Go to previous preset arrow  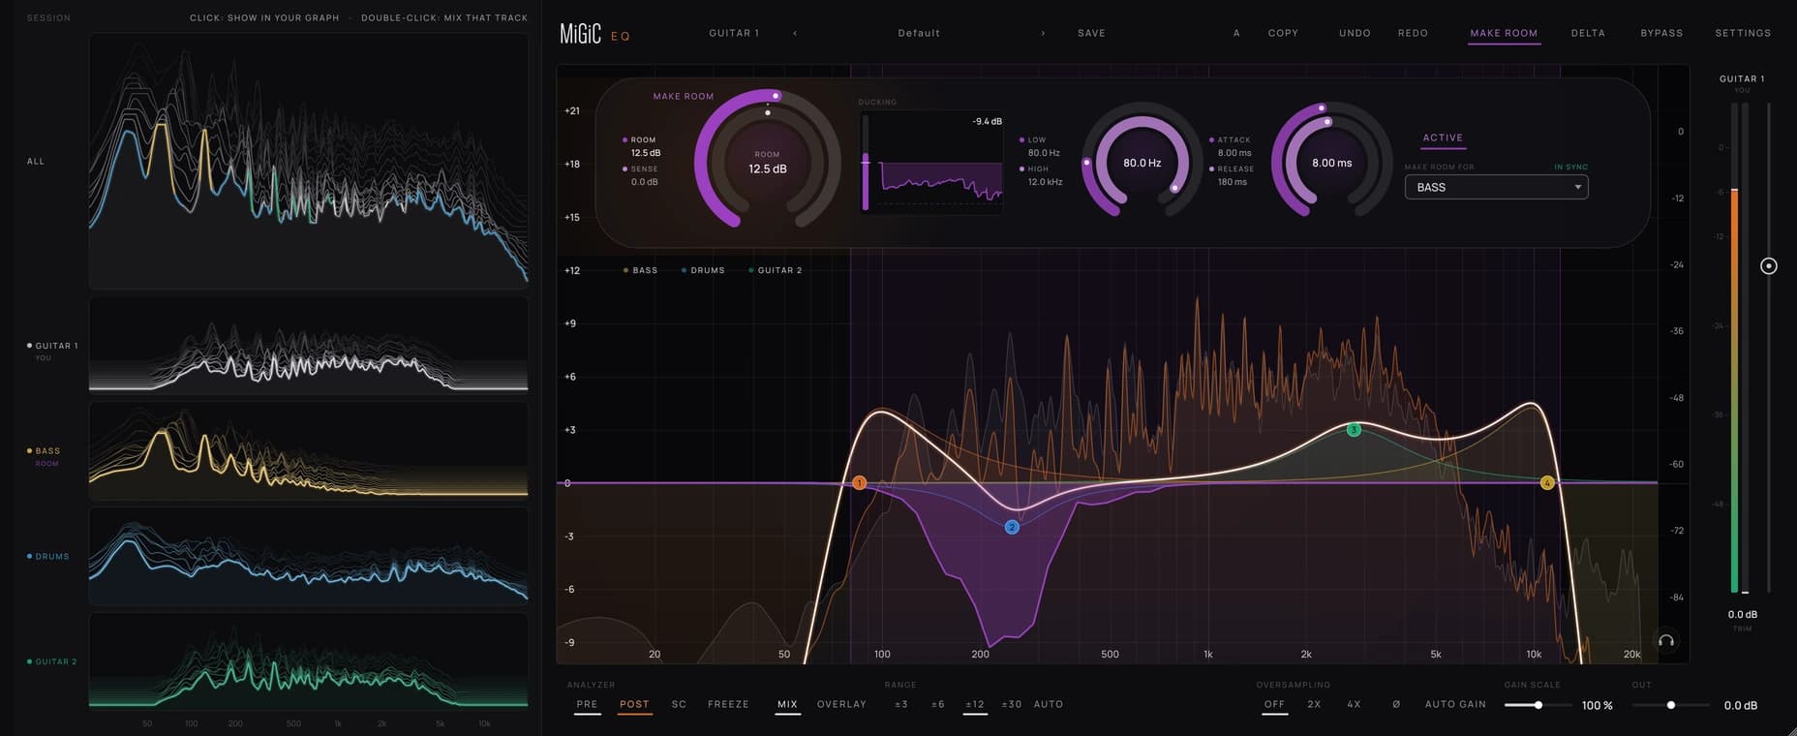coord(795,33)
